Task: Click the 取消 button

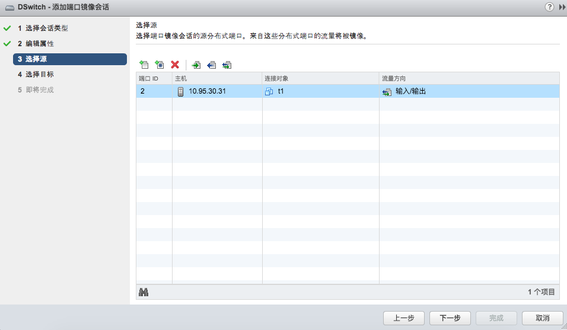Action: pyautogui.click(x=543, y=318)
